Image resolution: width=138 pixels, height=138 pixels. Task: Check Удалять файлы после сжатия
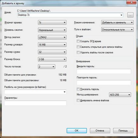click(78, 52)
